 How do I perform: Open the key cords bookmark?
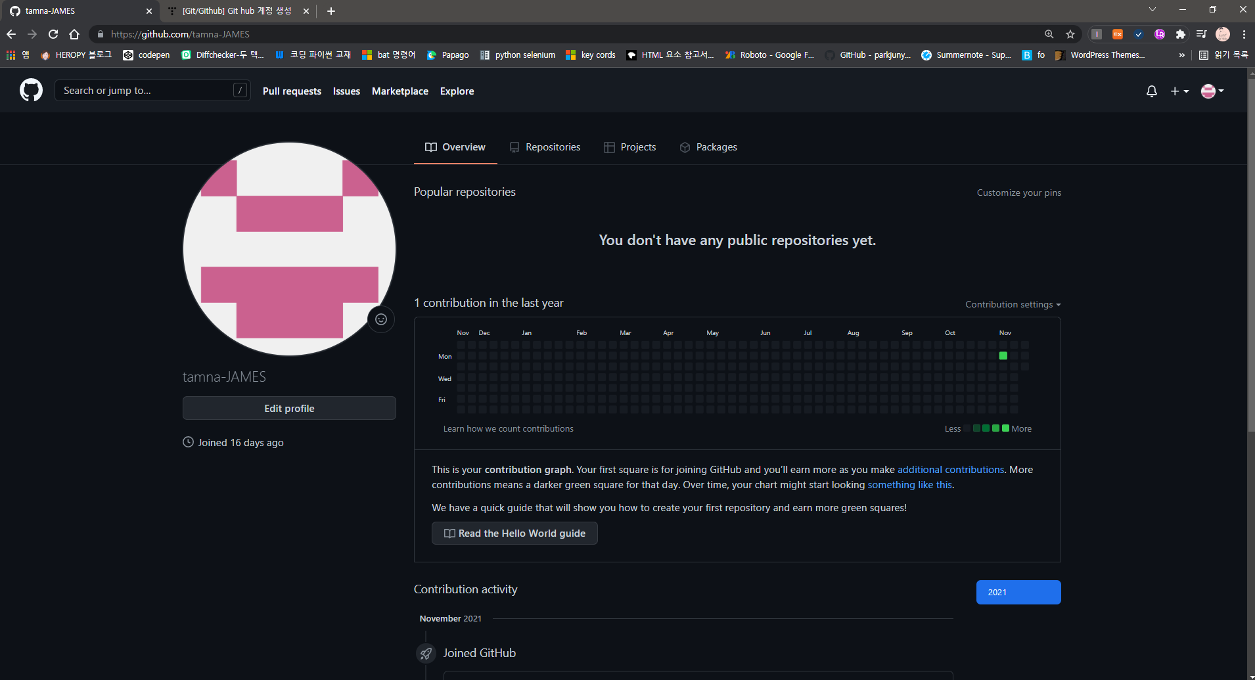click(x=591, y=55)
